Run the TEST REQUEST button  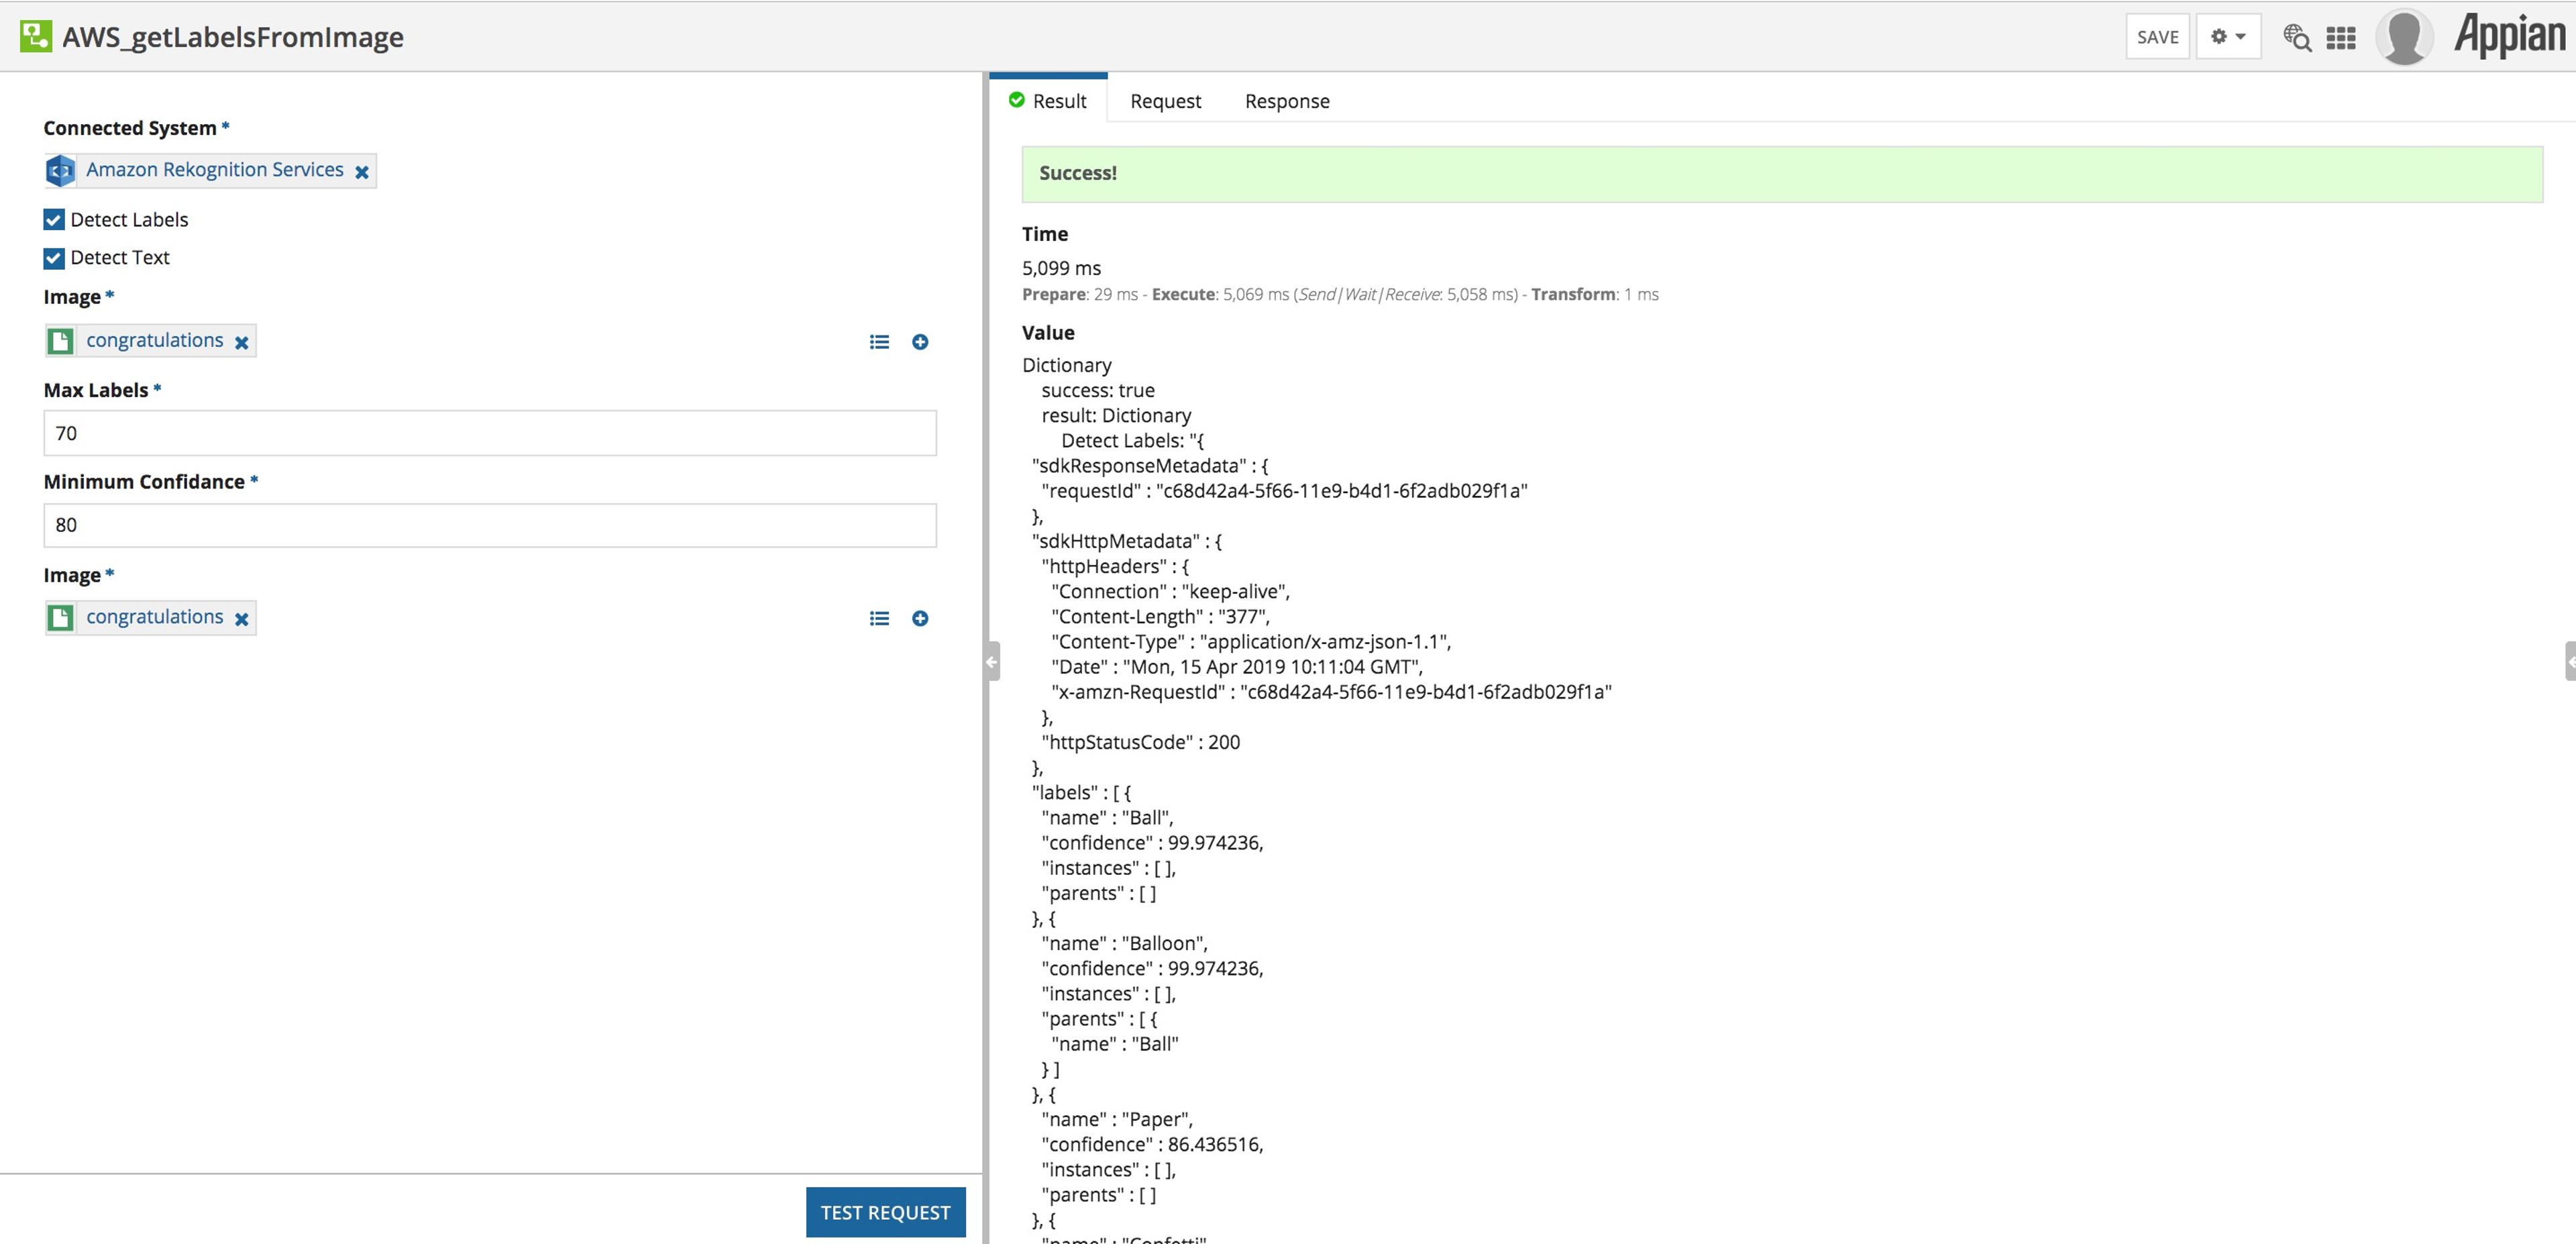point(886,1212)
